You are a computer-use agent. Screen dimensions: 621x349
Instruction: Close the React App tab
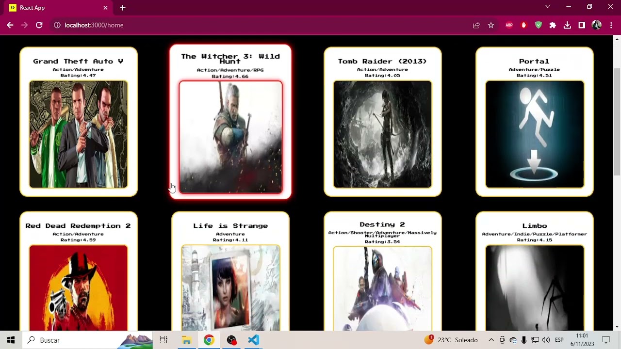coord(105,8)
